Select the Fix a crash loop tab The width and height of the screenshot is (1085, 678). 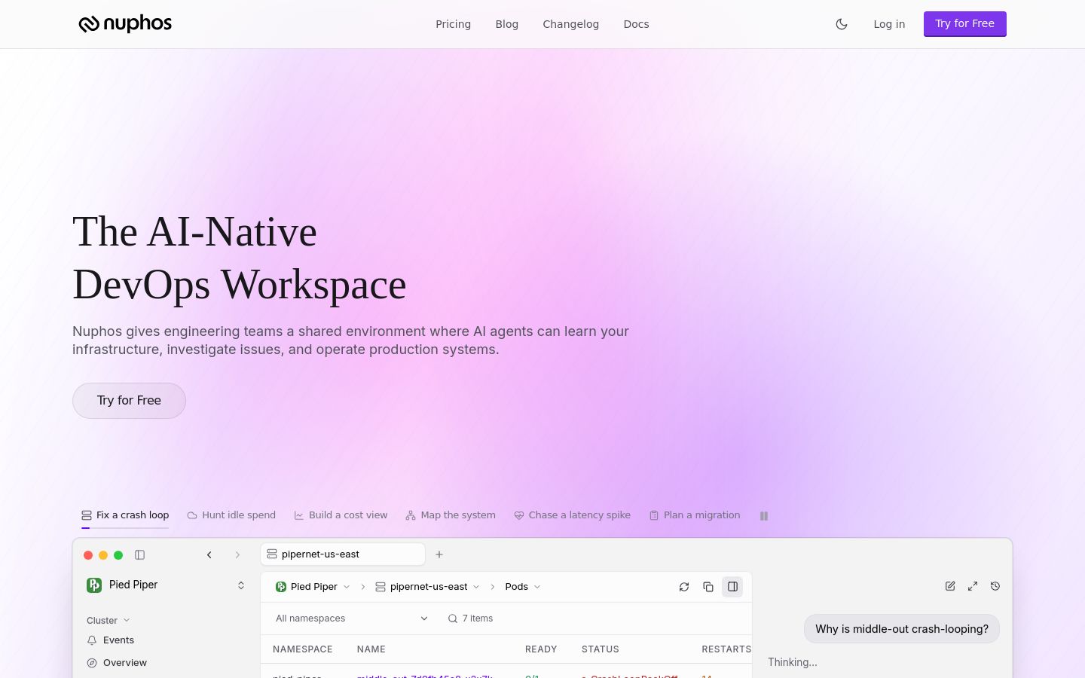coord(125,515)
